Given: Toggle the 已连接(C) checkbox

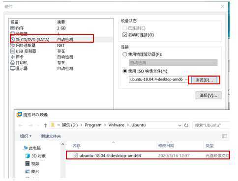Looking at the screenshot, I should pos(125,28).
